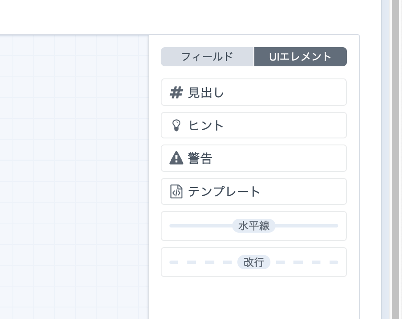Click the code file icon beside テンプレート

pos(176,192)
